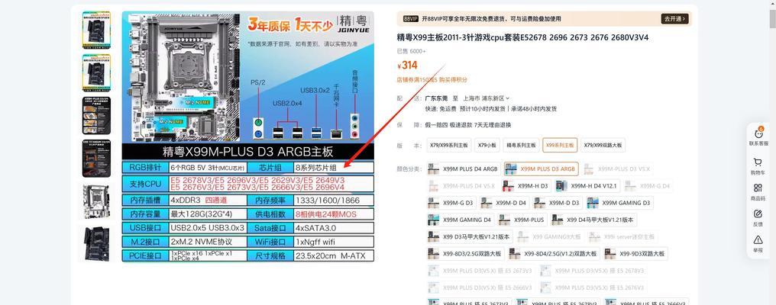Click the 购买得积分 points link
776x305 pixels.
452,79
